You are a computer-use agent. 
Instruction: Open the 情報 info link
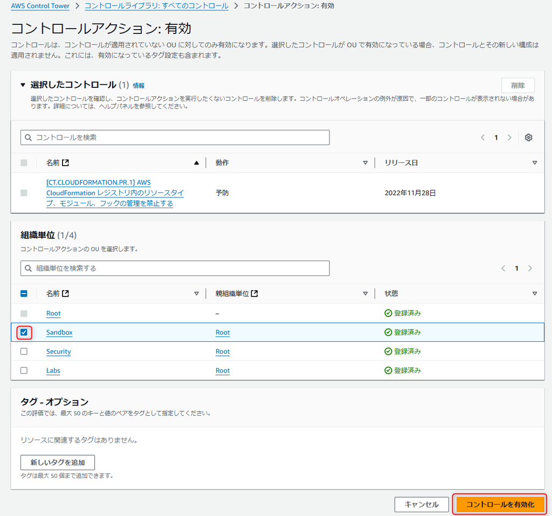[139, 86]
